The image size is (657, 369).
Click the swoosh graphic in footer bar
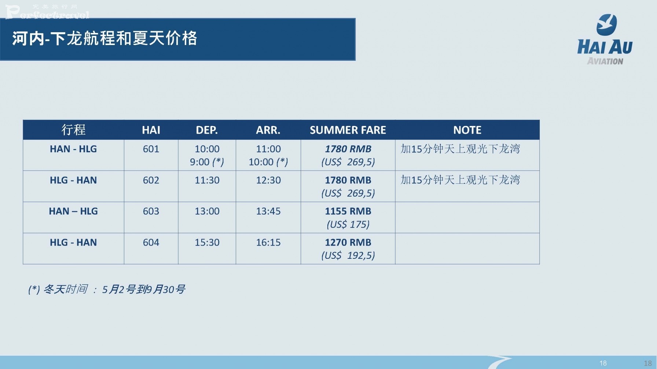499,362
